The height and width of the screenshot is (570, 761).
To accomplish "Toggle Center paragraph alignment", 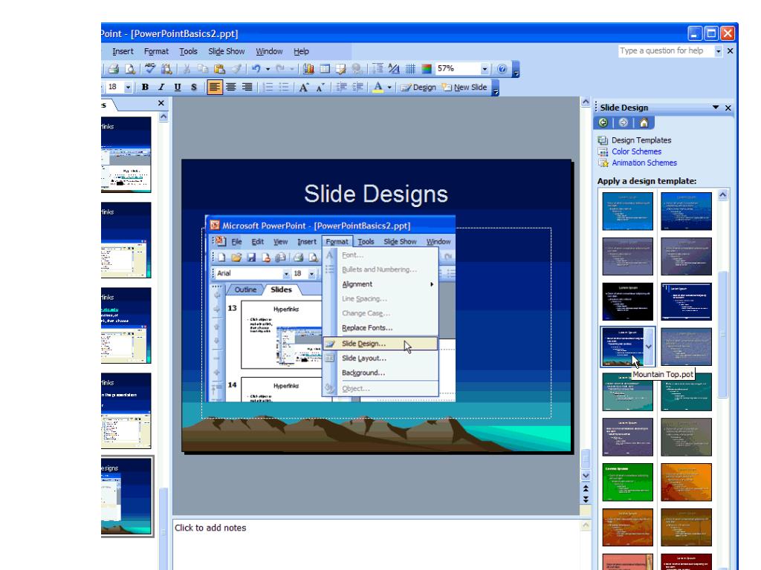I will pyautogui.click(x=231, y=88).
